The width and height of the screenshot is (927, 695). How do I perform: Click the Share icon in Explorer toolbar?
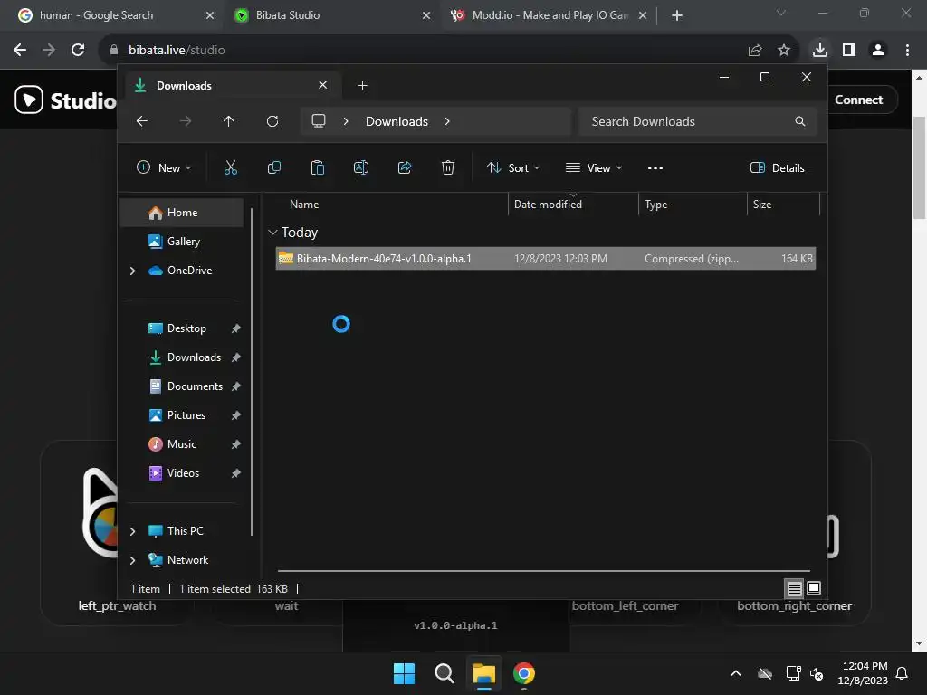[405, 167]
